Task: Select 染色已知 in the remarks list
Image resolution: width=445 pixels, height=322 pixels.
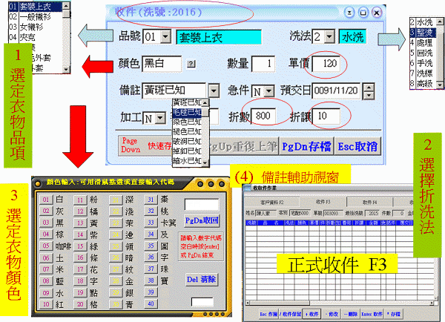Action: [186, 122]
